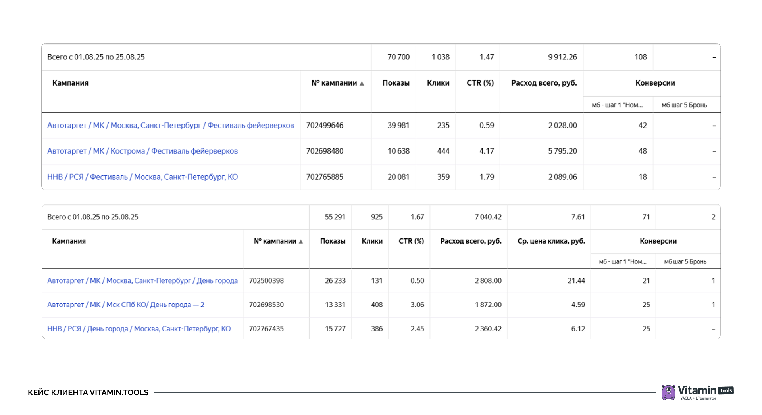Click sort arrow beside top № кампании header

(362, 83)
